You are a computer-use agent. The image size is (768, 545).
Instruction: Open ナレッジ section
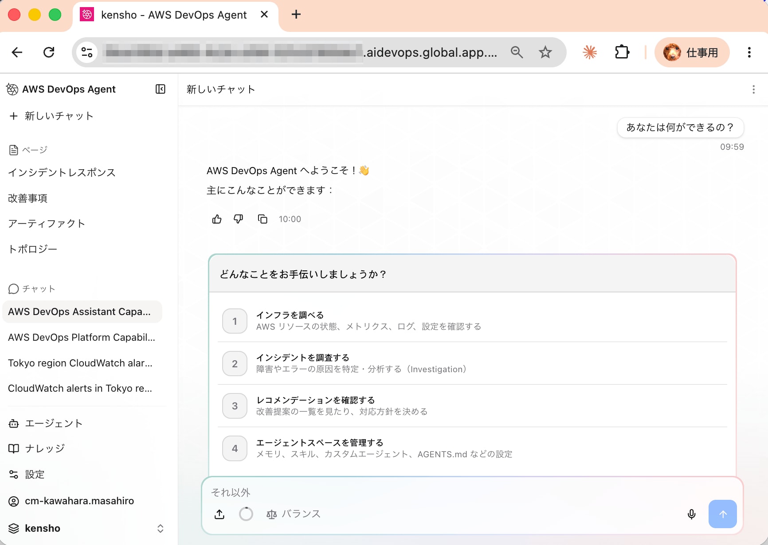[x=36, y=448]
